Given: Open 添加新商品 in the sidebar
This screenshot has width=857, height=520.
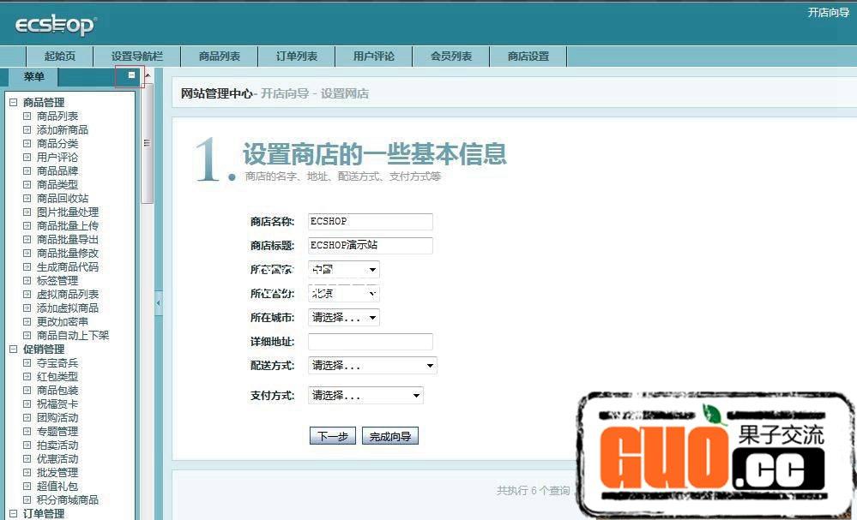Looking at the screenshot, I should (x=62, y=130).
